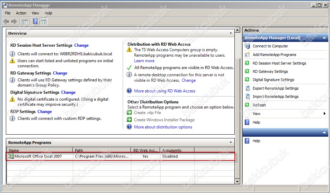
Task: Select Microsoft Office Excel 2007 program row
Action: click(120, 156)
